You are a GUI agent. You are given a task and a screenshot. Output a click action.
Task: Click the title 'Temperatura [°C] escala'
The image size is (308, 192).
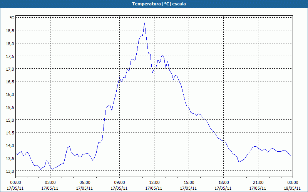point(159,4)
